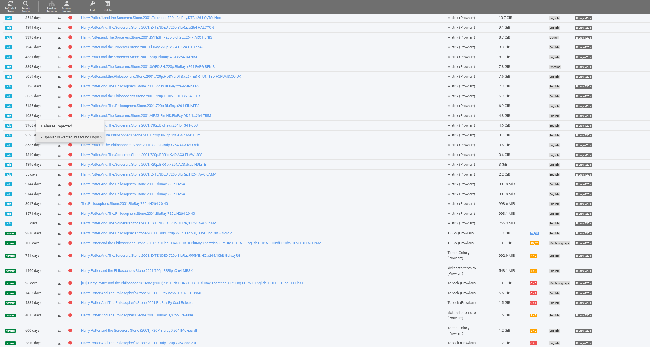Click the torrent badge on the GalaxyRG release
The image size is (650, 347).
tap(10, 255)
